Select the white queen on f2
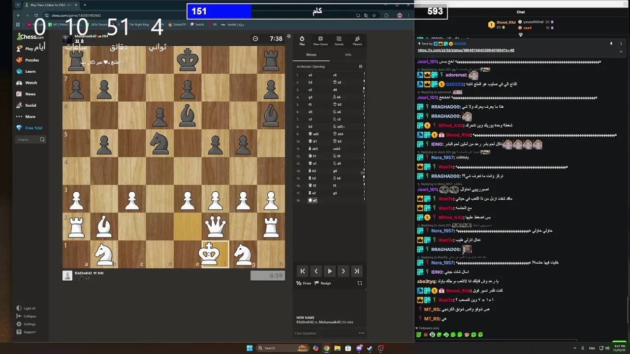 pyautogui.click(x=215, y=227)
